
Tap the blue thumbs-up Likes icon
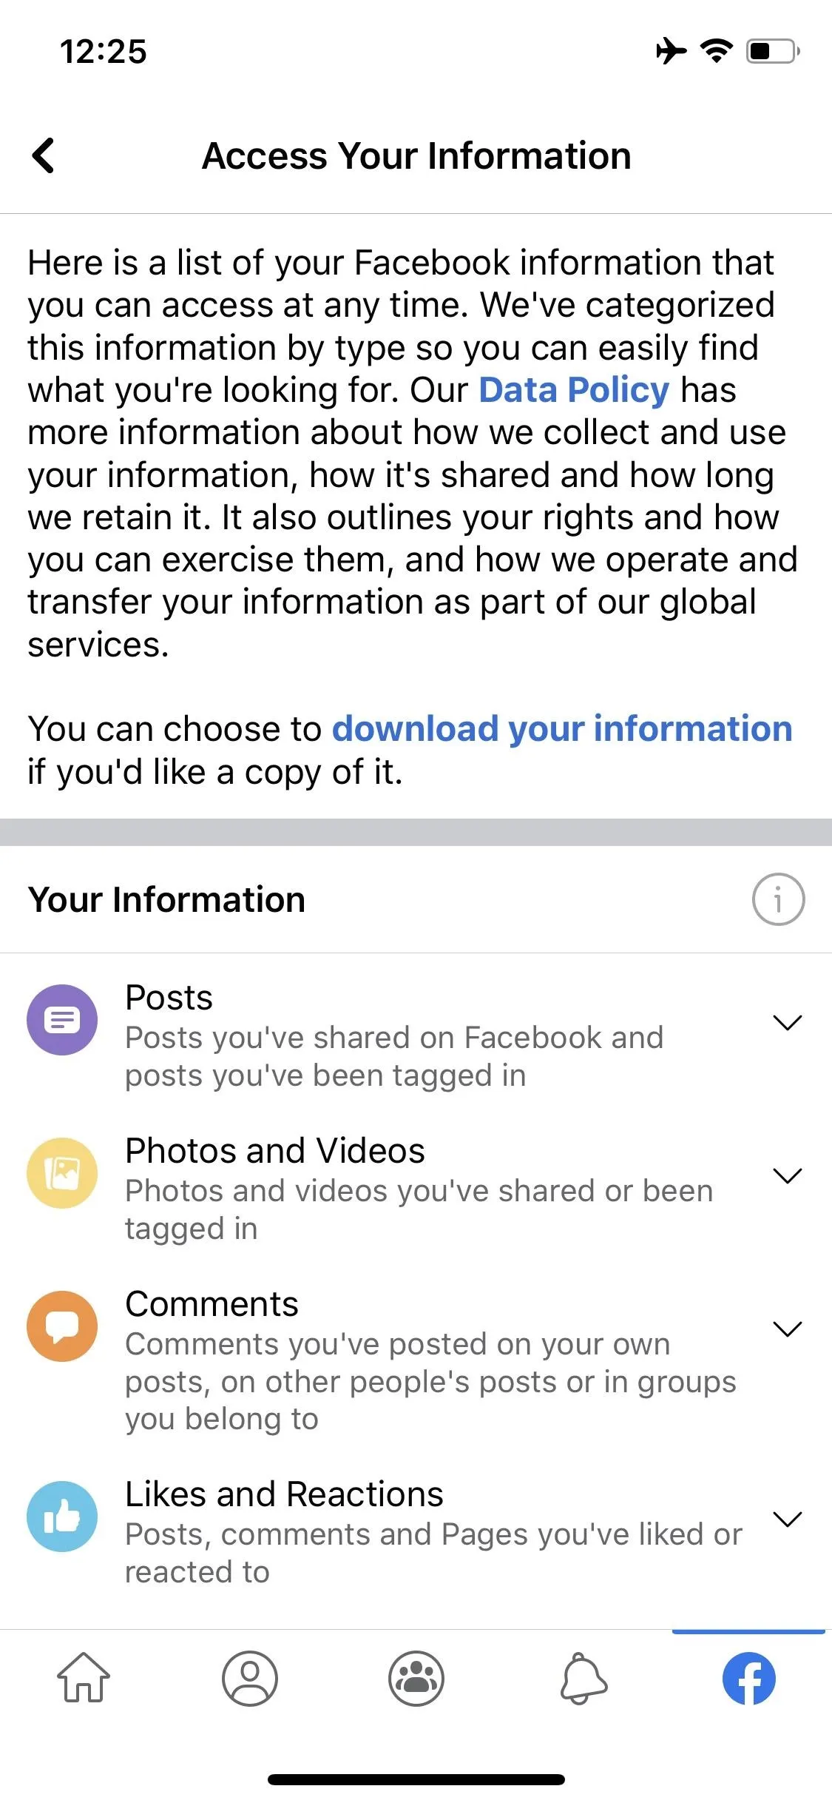(62, 1517)
